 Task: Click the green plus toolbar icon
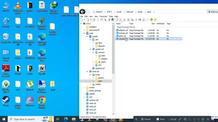[x=151, y=20]
